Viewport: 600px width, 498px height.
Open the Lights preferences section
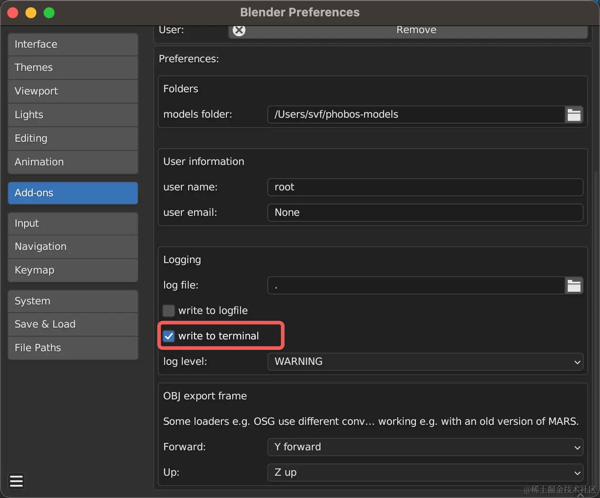(73, 115)
